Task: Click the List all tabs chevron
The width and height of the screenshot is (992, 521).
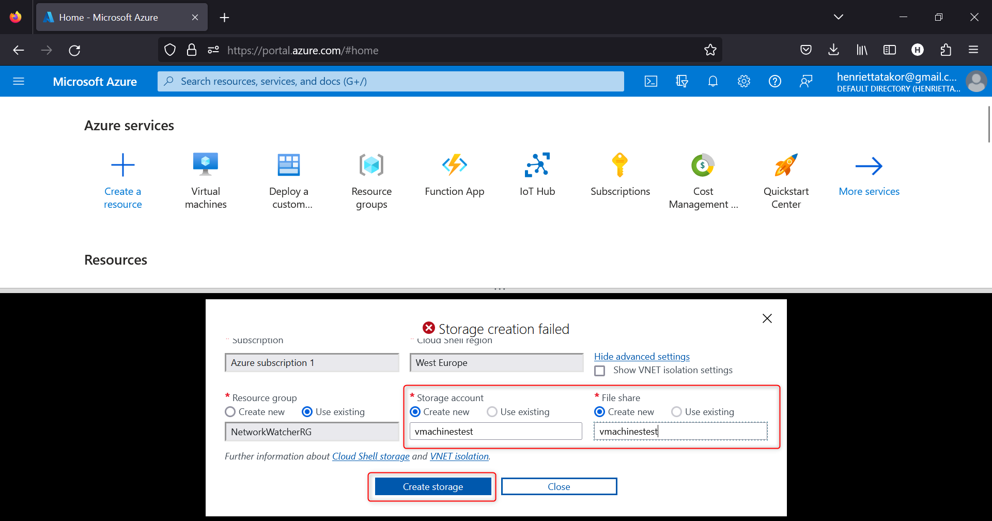Action: point(839,17)
